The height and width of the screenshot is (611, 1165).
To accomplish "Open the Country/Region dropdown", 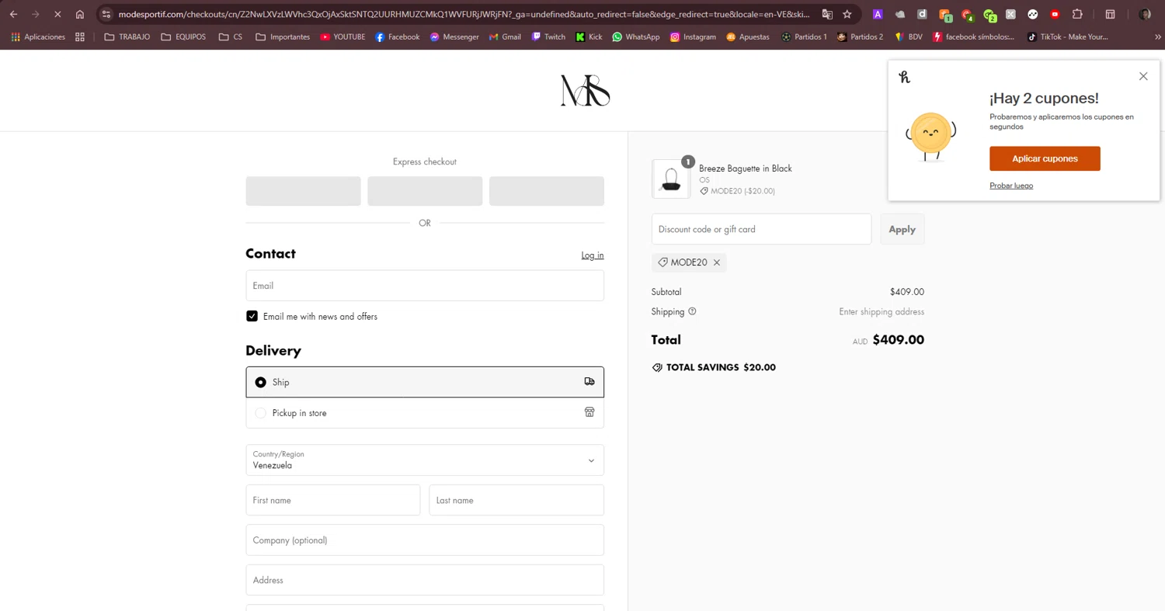I will pos(425,460).
